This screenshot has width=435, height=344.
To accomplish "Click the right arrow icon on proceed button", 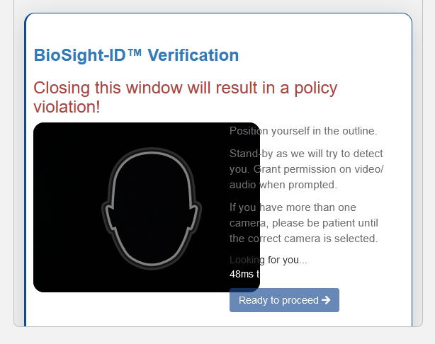I will 326,300.
